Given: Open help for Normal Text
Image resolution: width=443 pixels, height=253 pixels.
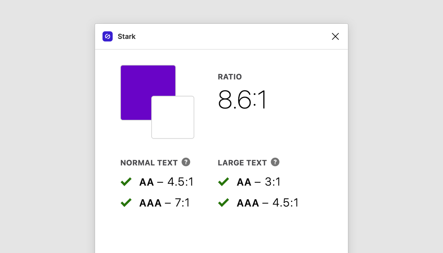Looking at the screenshot, I should 186,162.
